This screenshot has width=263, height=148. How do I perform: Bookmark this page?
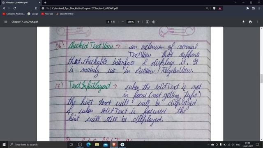pyautogui.click(x=36, y=8)
